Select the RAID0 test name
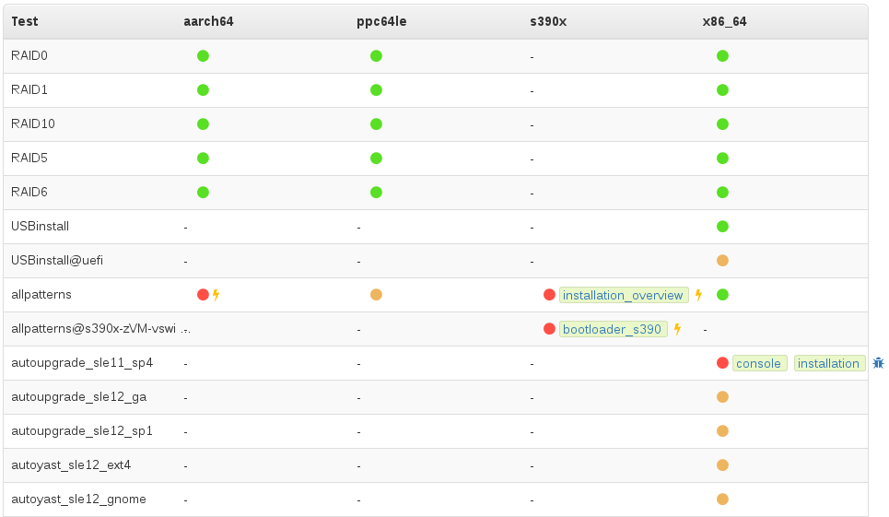Image resolution: width=889 pixels, height=517 pixels. pyautogui.click(x=29, y=55)
